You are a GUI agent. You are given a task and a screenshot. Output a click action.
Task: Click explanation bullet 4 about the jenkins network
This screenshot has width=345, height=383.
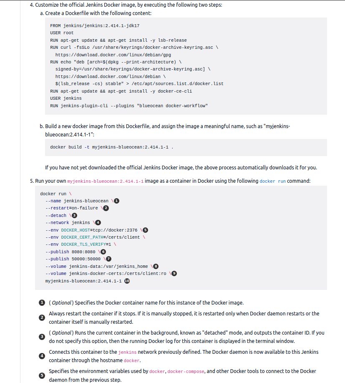[41, 356]
